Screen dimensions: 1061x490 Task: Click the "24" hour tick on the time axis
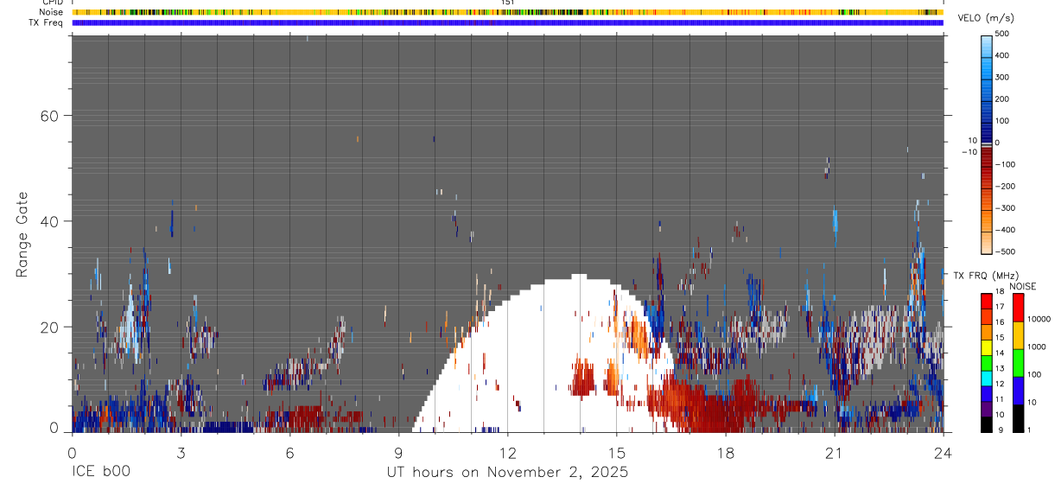(x=943, y=453)
